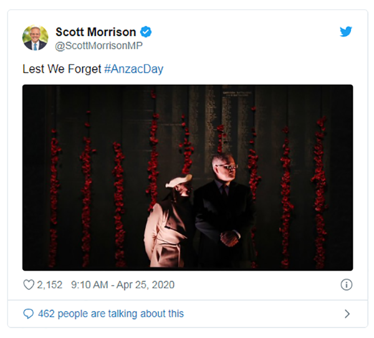Click the woman's cream hat in photo
This screenshot has width=374, height=338.
pyautogui.click(x=179, y=181)
